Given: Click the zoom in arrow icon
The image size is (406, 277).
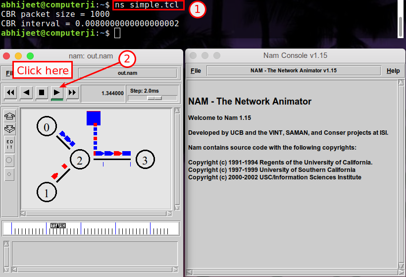Looking at the screenshot, I should click(x=9, y=116).
